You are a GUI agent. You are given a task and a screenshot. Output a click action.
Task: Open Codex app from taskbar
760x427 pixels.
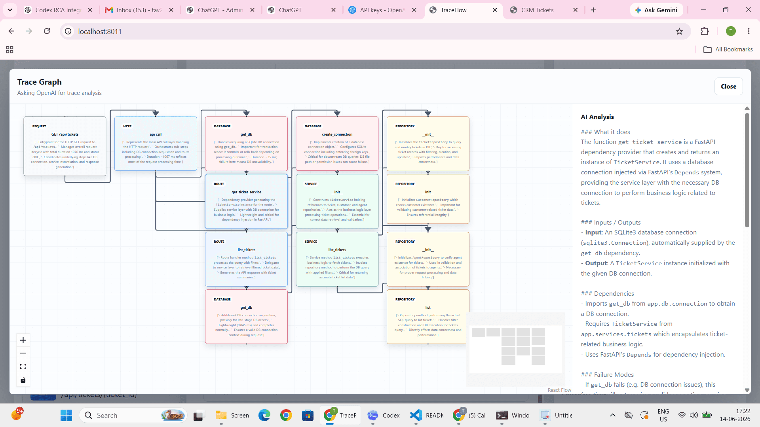click(x=383, y=416)
